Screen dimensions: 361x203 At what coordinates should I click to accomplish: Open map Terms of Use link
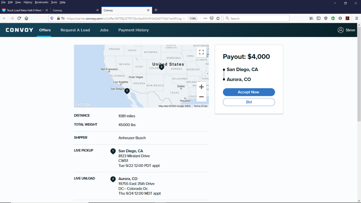[x=201, y=106]
